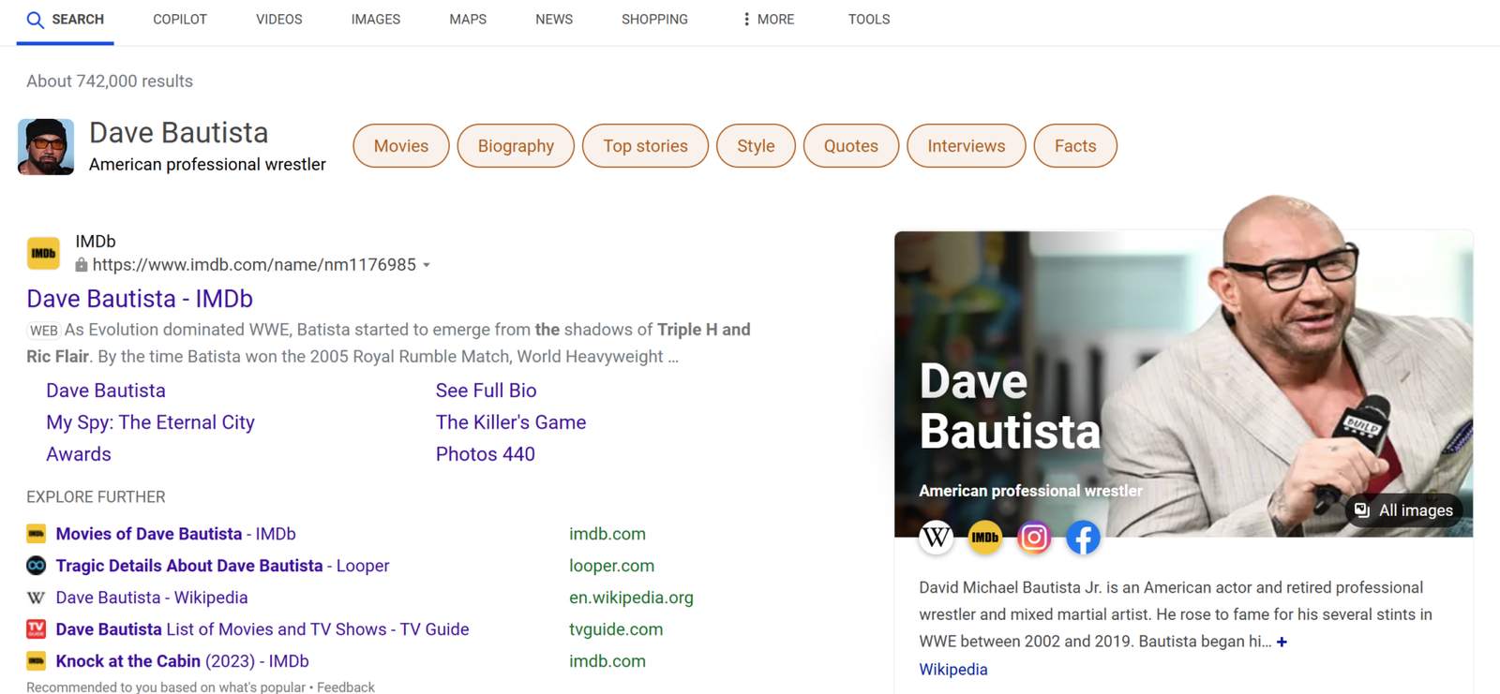
Task: Click the Wikipedia icon in knowledge panel
Action: point(936,538)
